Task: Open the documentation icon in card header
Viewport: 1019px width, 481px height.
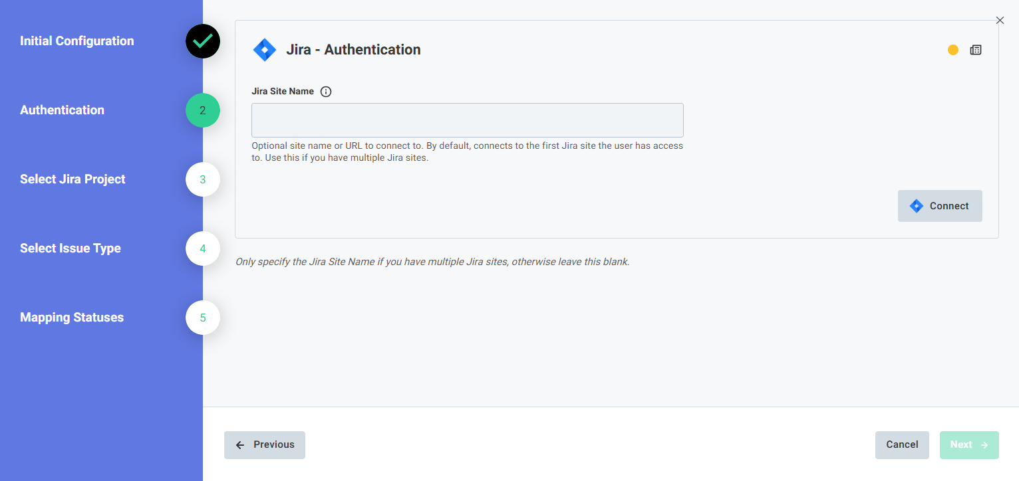Action: tap(976, 50)
